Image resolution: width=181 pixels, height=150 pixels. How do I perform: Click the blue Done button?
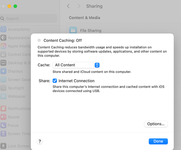pyautogui.click(x=158, y=141)
